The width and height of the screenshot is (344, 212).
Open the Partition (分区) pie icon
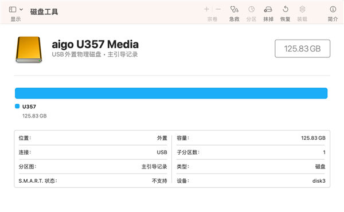(252, 9)
